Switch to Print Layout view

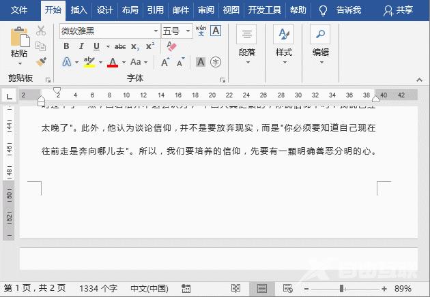261,288
